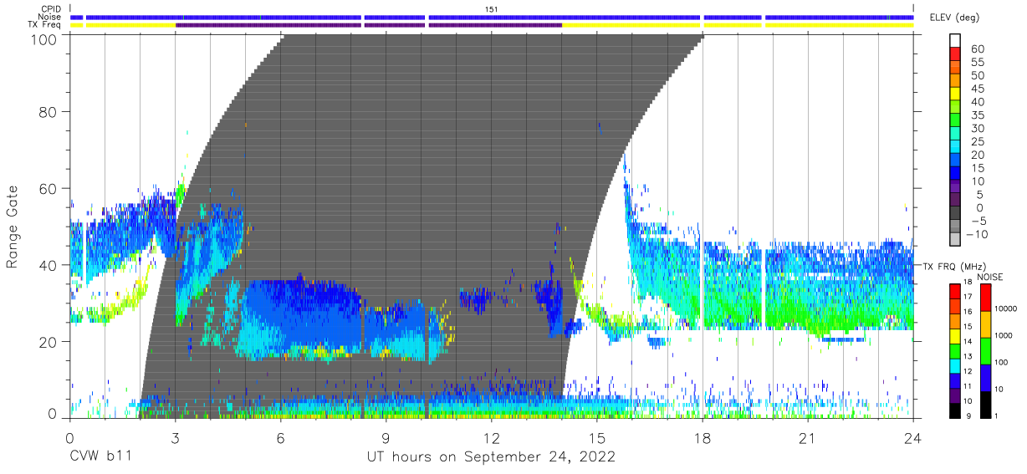Image resolution: width=1027 pixels, height=474 pixels.
Task: Click the "3" hour tick on UT axis
Action: coord(175,437)
